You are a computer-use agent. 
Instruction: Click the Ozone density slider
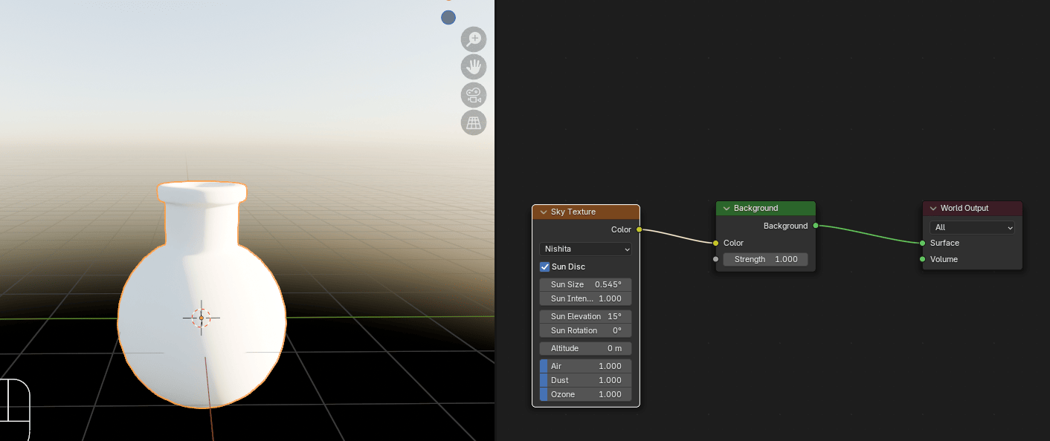pos(586,394)
